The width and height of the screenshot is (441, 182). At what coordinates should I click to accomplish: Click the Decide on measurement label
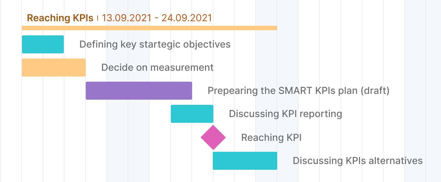tap(157, 68)
